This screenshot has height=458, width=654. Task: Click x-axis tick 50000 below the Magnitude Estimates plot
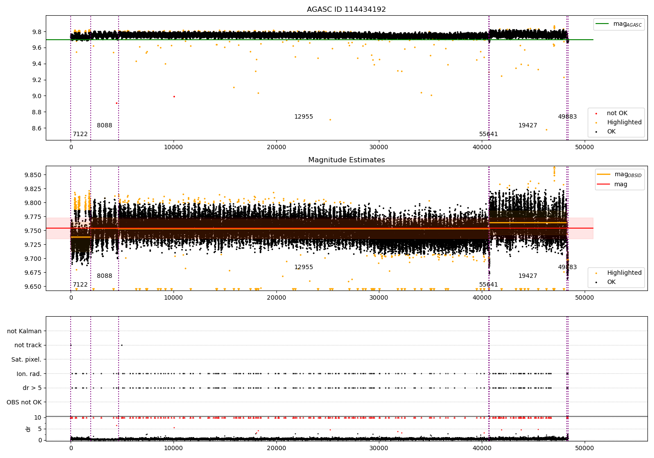(584, 297)
